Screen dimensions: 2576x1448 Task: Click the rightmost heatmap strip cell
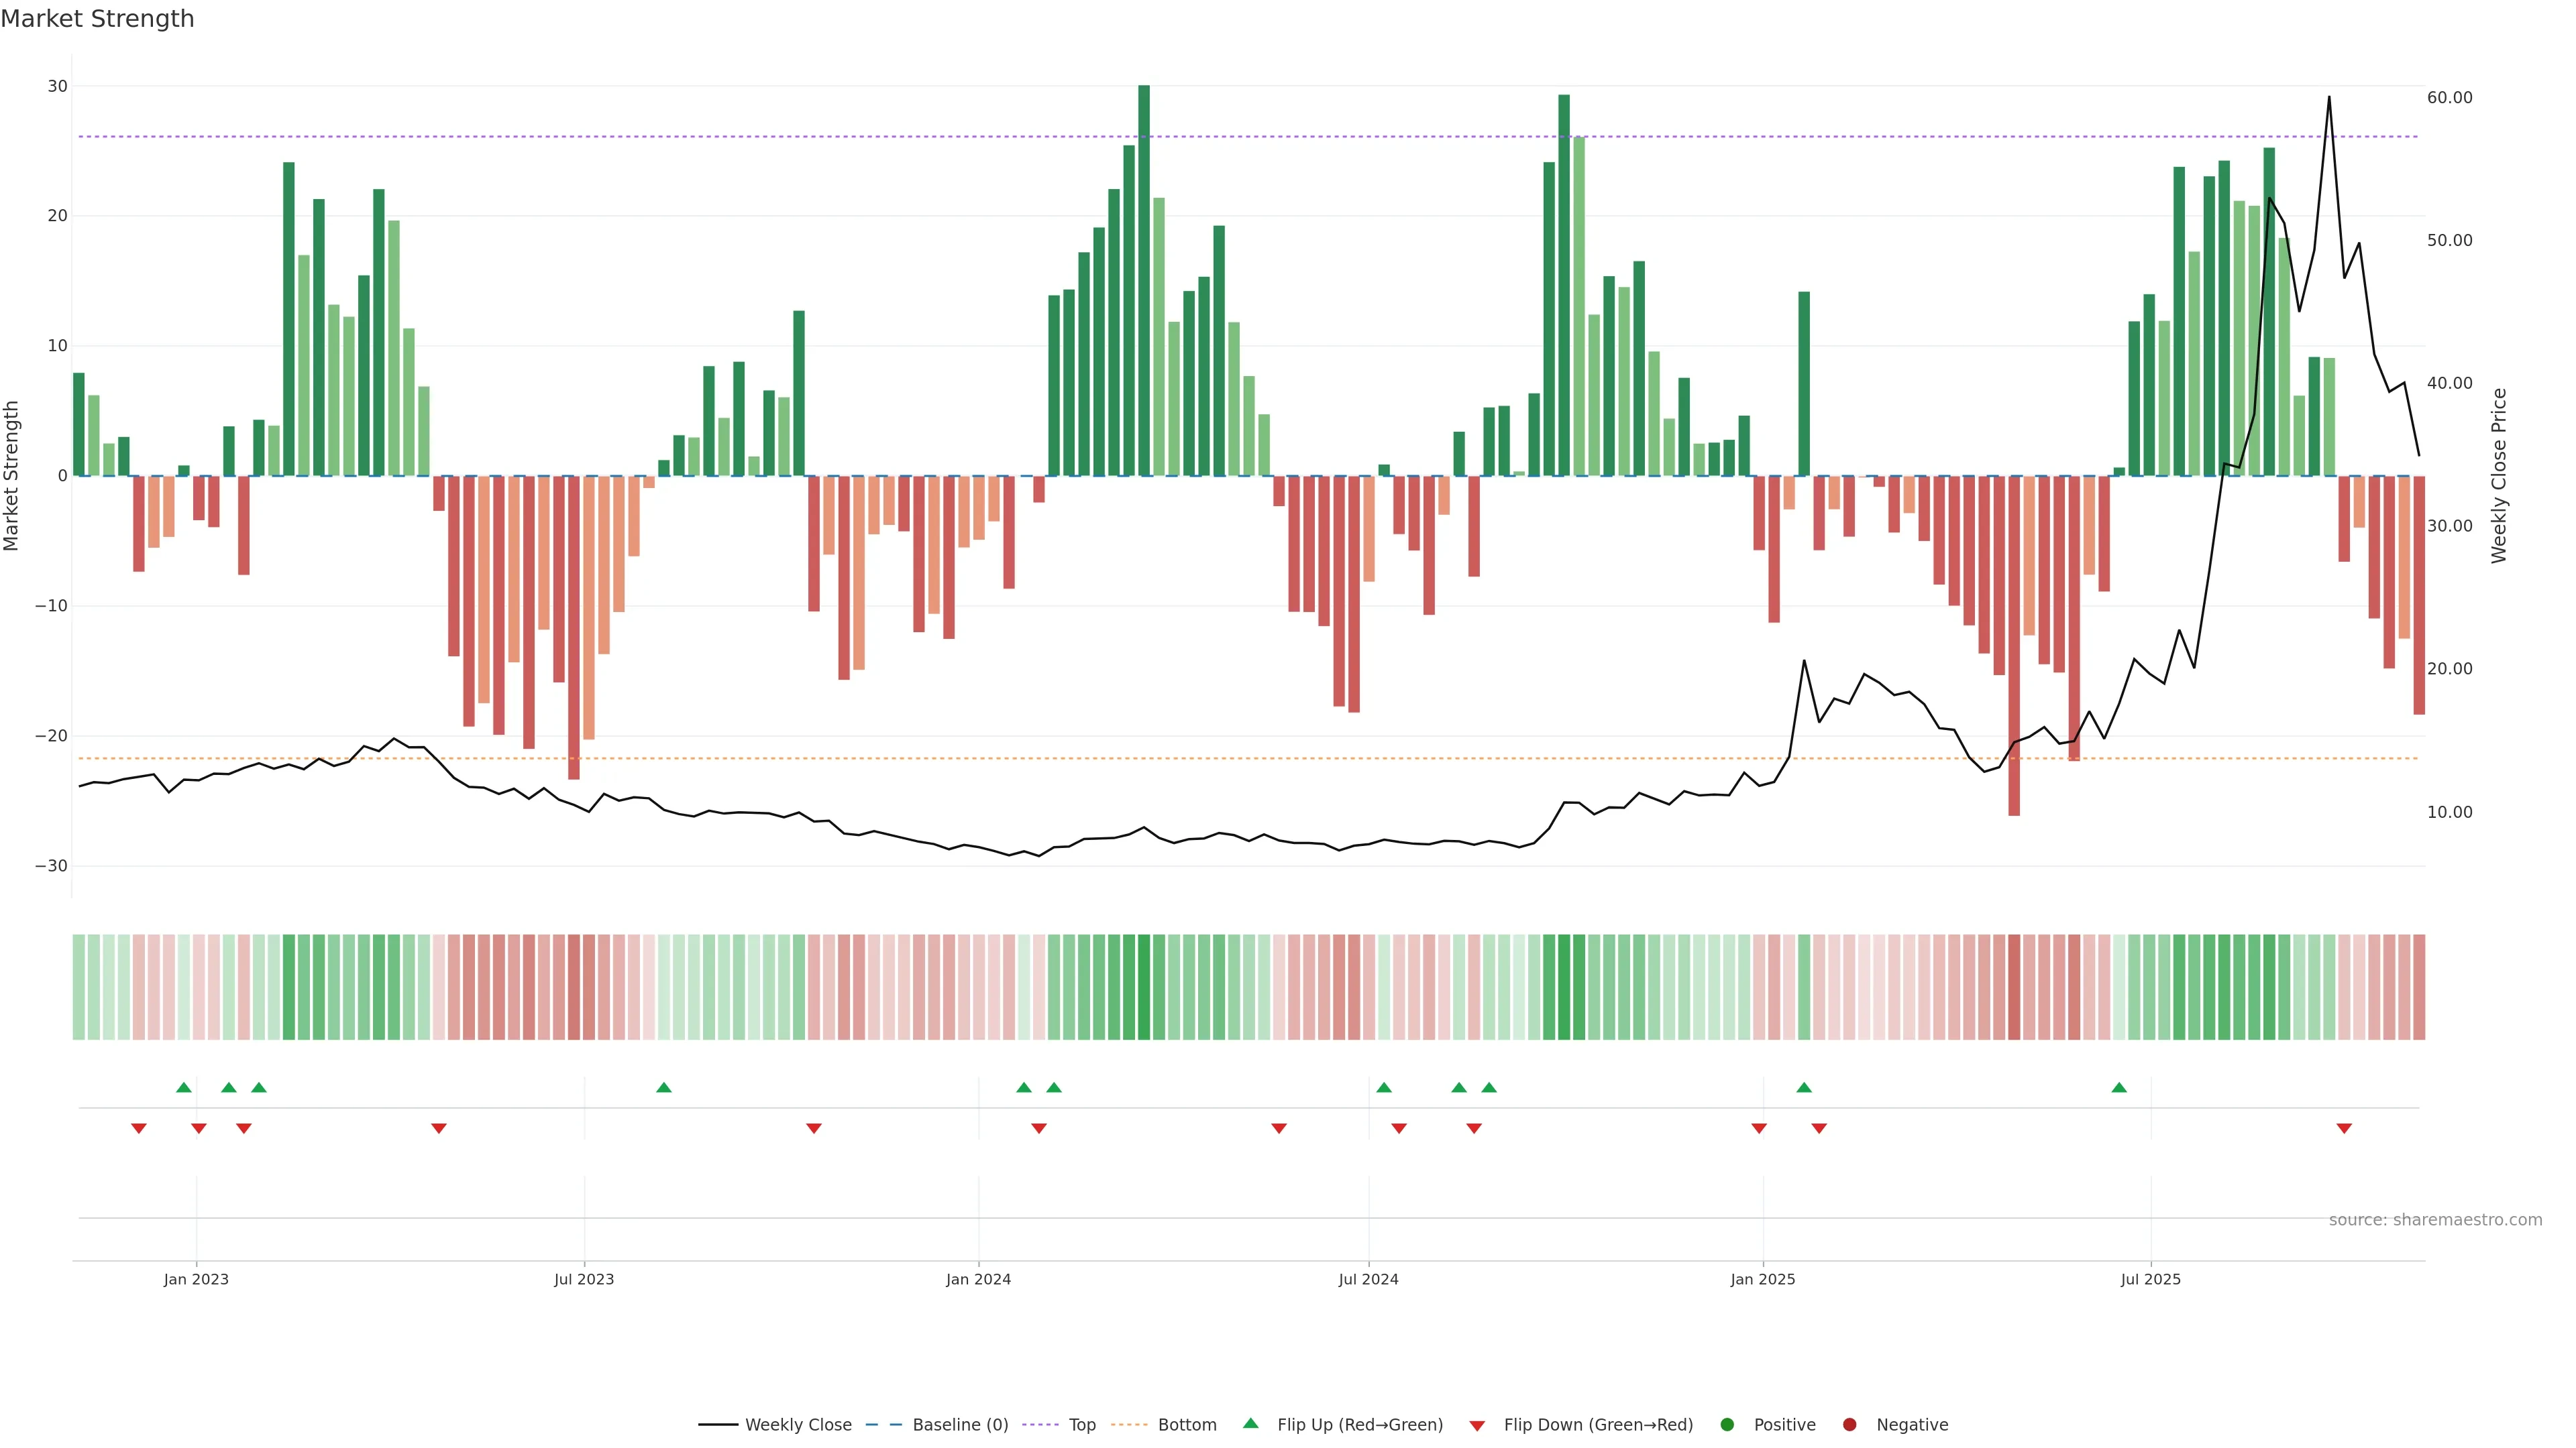click(x=2419, y=987)
